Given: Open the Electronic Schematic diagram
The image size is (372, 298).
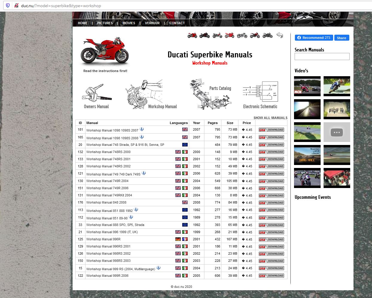Looking at the screenshot, I should pos(260,95).
